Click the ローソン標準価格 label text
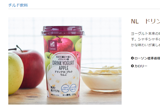 pos(147,58)
